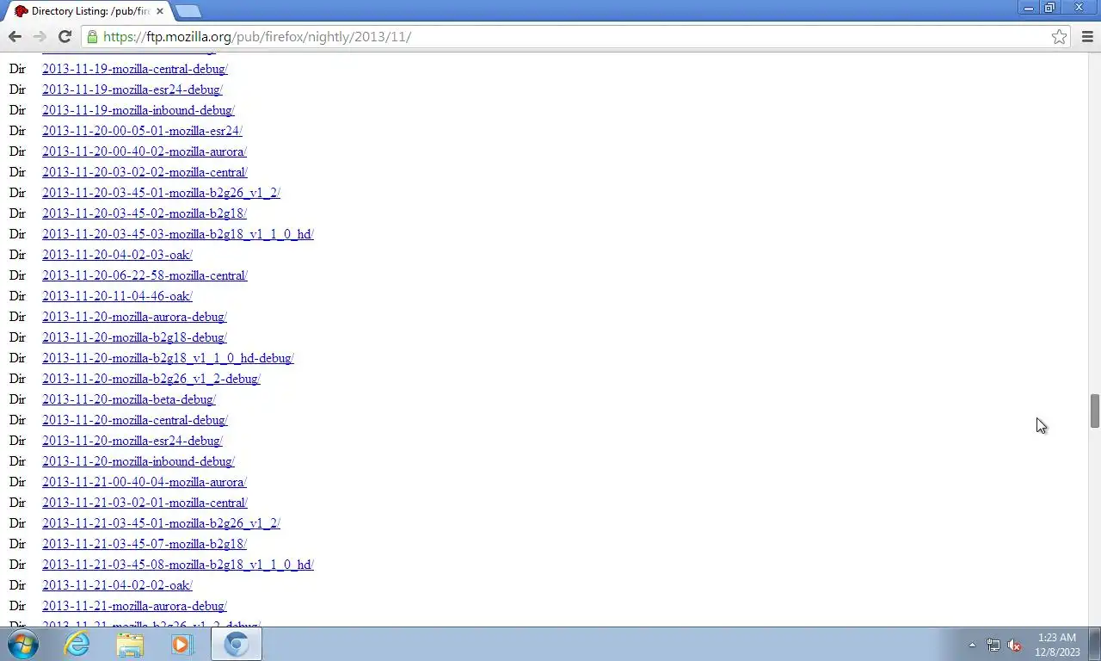Open 2013-11-21-00-40-04-mozilla-aurora/ link

tap(145, 482)
